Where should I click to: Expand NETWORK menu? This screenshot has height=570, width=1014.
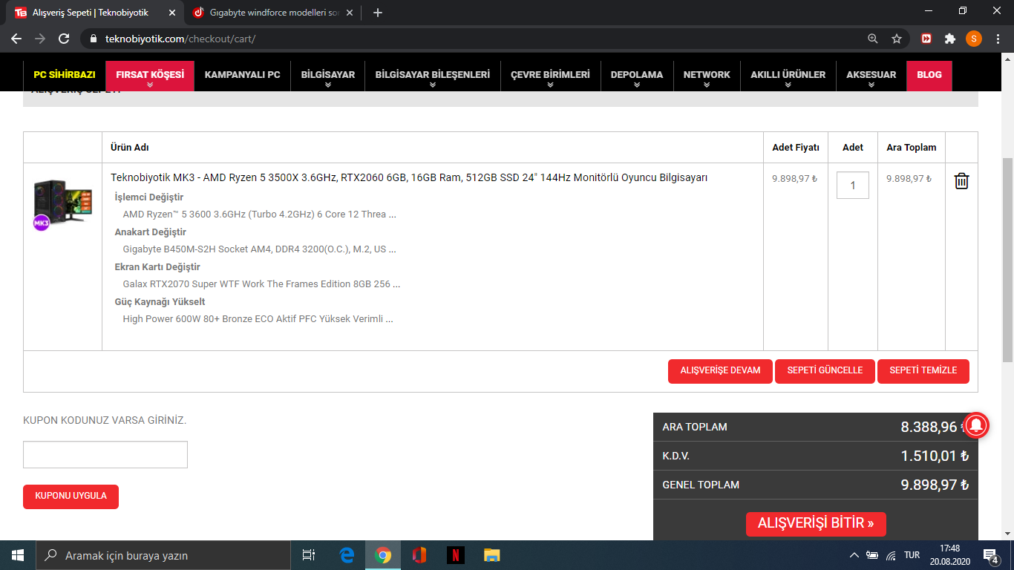point(707,76)
